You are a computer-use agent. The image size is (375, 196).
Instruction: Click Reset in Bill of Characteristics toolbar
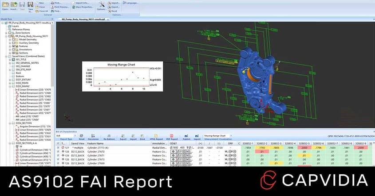coord(81,137)
